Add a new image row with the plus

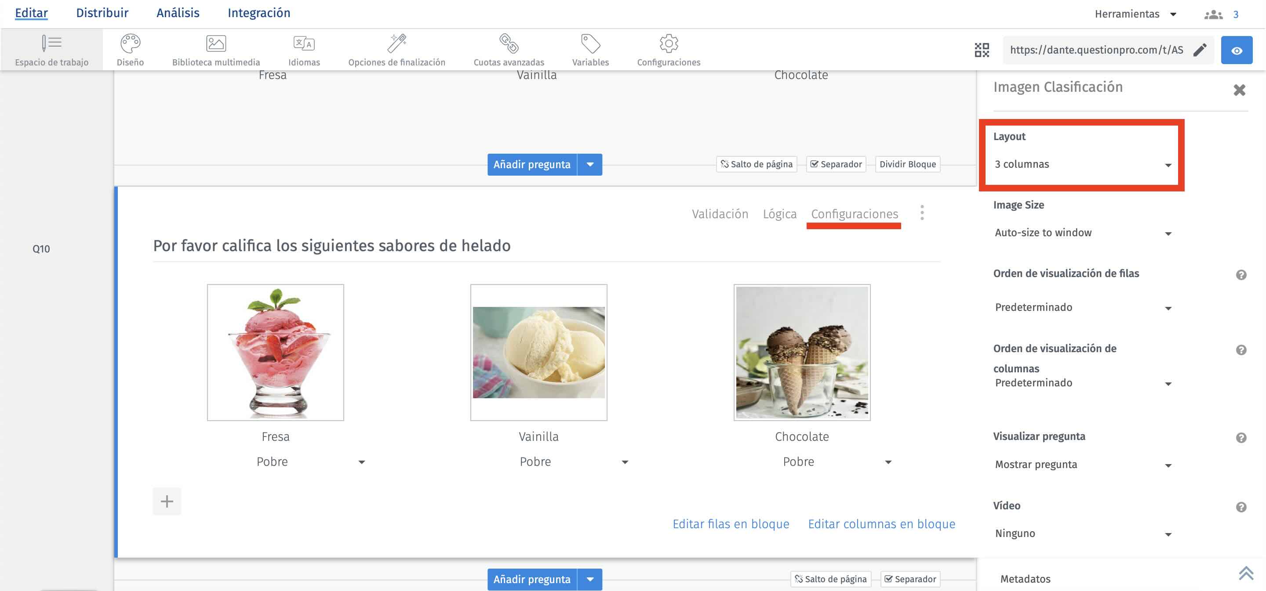tap(167, 501)
